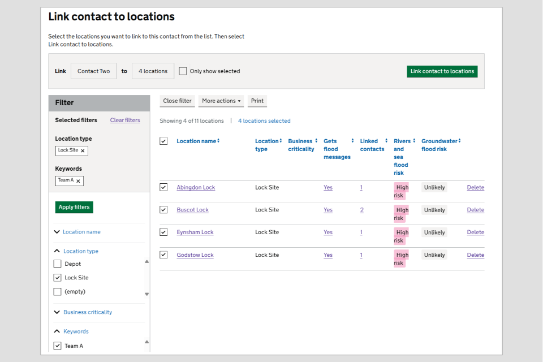The image size is (543, 362).
Task: Remove the Lock Site filter tag
Action: (83, 151)
